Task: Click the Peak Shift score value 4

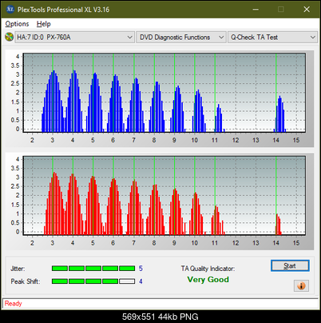Action: (x=141, y=281)
